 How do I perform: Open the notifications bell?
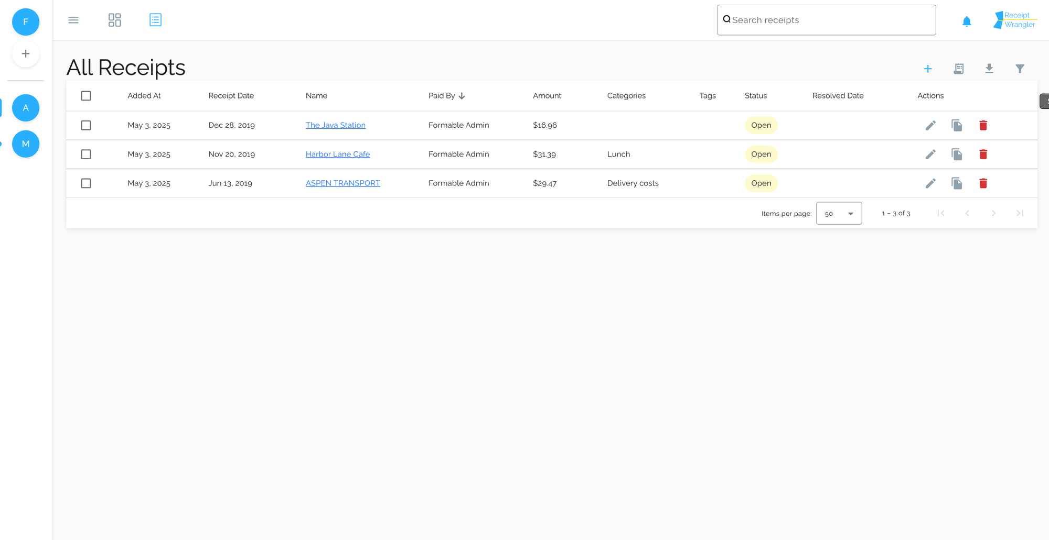click(967, 21)
